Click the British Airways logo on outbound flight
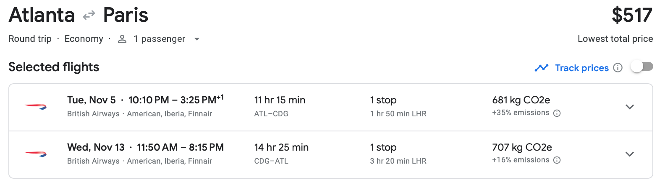Screen dimensions: 665x195 [x=36, y=107]
